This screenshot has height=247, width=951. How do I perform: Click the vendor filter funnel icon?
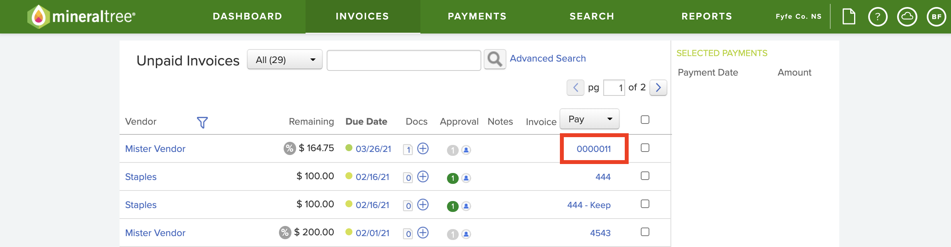point(202,122)
